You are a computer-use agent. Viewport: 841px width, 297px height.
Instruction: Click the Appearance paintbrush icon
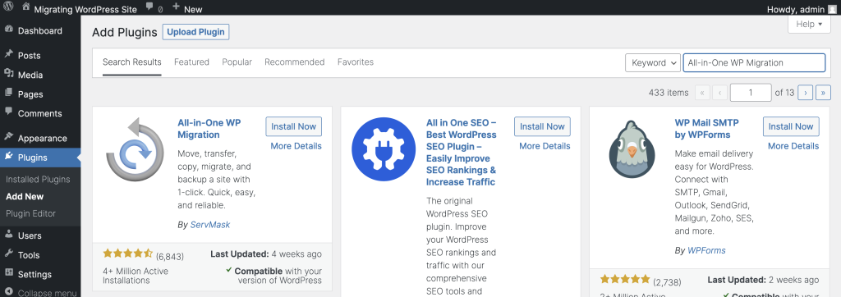(x=8, y=137)
